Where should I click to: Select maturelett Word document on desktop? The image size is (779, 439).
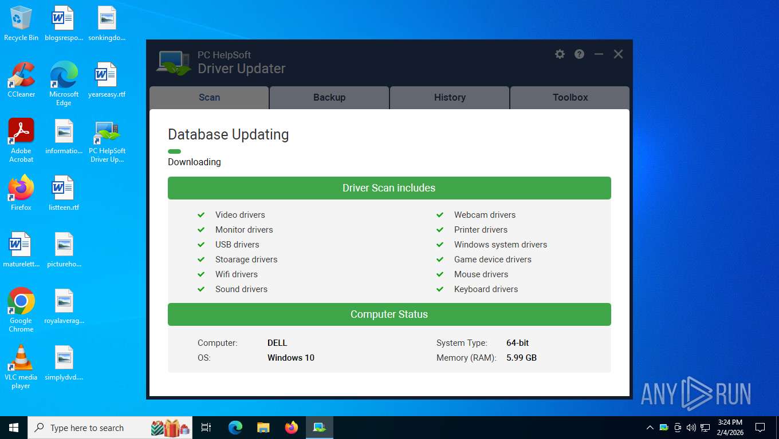[21, 250]
